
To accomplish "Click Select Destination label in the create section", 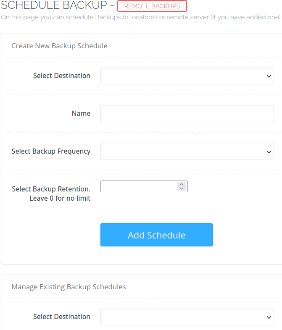I will coord(62,76).
